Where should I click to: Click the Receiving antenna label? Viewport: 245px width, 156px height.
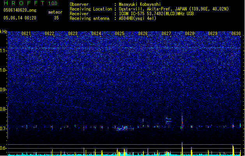tap(90, 18)
